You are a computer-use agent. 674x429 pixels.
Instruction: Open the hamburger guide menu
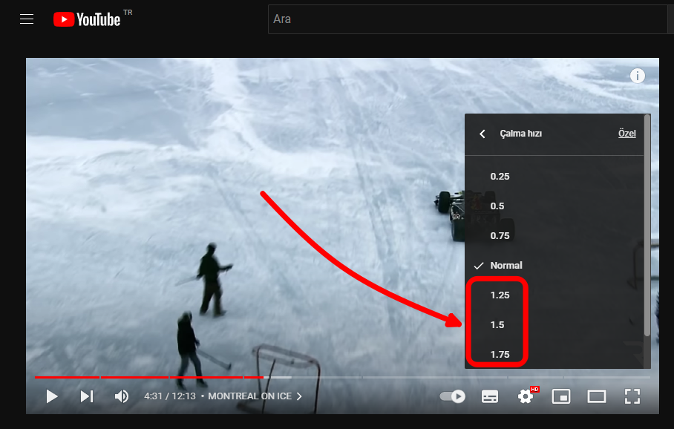(27, 19)
